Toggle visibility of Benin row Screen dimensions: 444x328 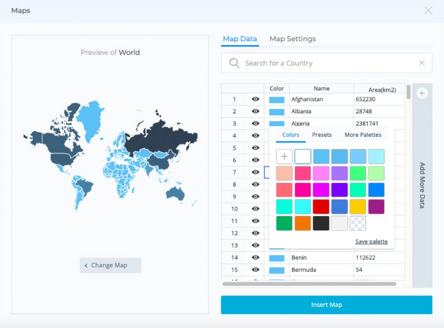pos(256,258)
